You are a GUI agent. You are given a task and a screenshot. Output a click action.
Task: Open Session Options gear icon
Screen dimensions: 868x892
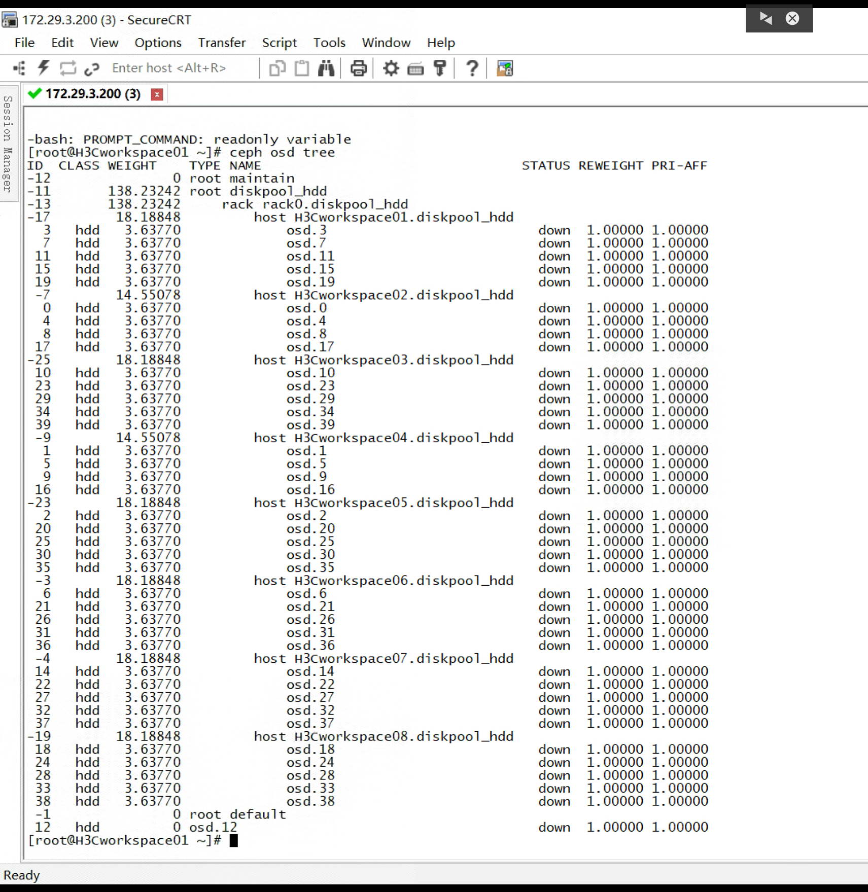tap(391, 68)
